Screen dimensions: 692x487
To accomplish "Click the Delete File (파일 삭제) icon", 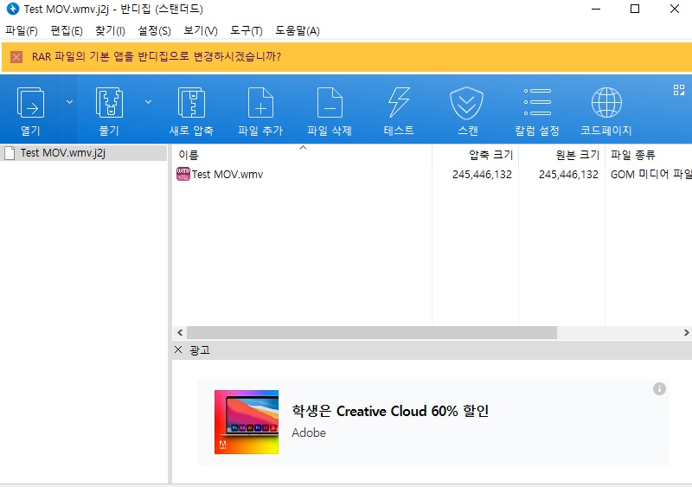I will (330, 102).
